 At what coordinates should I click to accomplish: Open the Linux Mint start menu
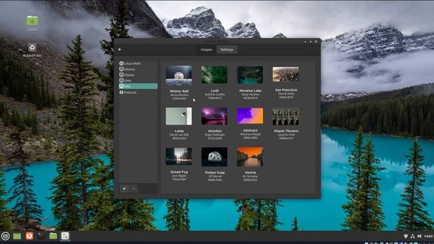[x=5, y=236]
